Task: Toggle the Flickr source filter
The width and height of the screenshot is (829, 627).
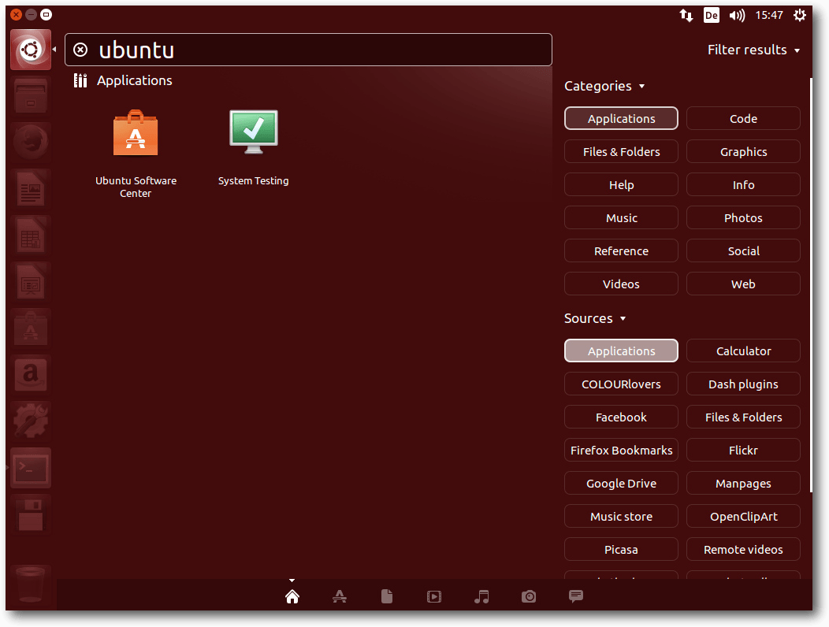Action: point(743,450)
